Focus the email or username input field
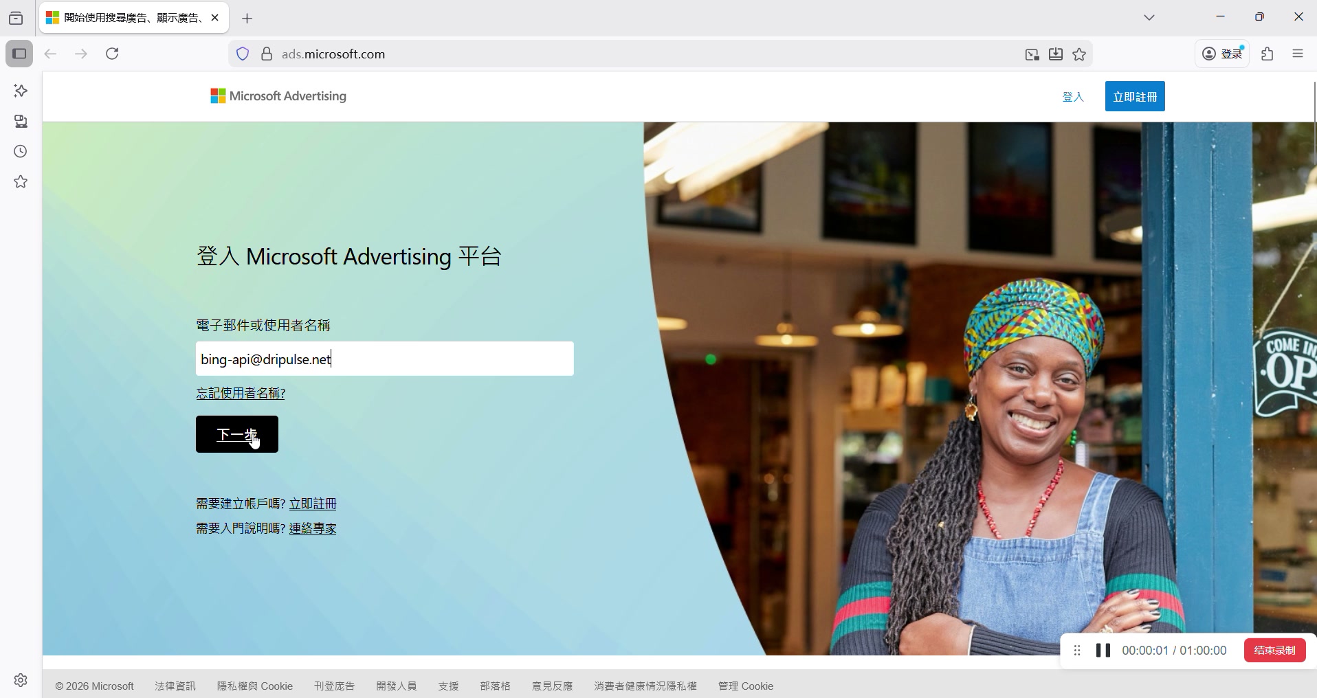The width and height of the screenshot is (1317, 698). click(x=385, y=359)
